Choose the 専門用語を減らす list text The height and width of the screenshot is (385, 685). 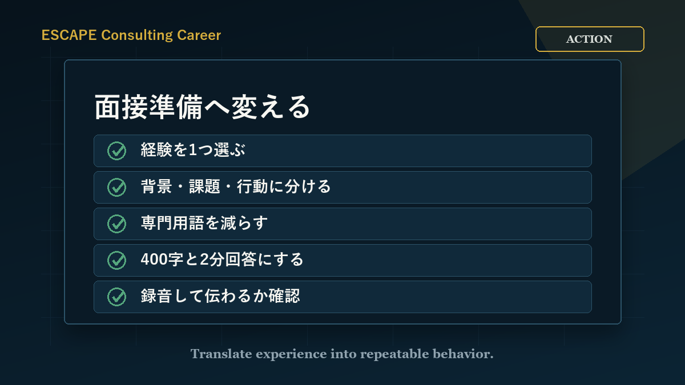click(204, 224)
